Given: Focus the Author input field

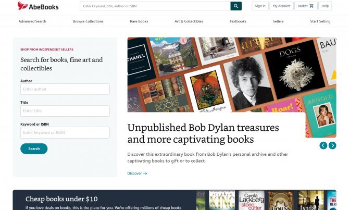Looking at the screenshot, I should [65, 89].
